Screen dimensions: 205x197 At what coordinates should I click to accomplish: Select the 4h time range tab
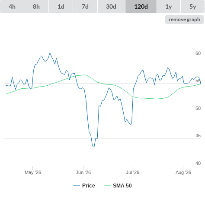click(12, 6)
